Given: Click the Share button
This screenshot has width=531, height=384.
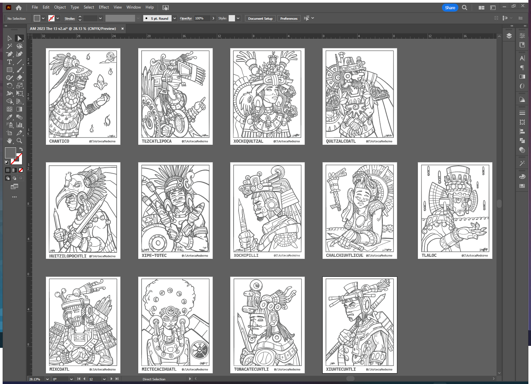Looking at the screenshot, I should [x=450, y=8].
